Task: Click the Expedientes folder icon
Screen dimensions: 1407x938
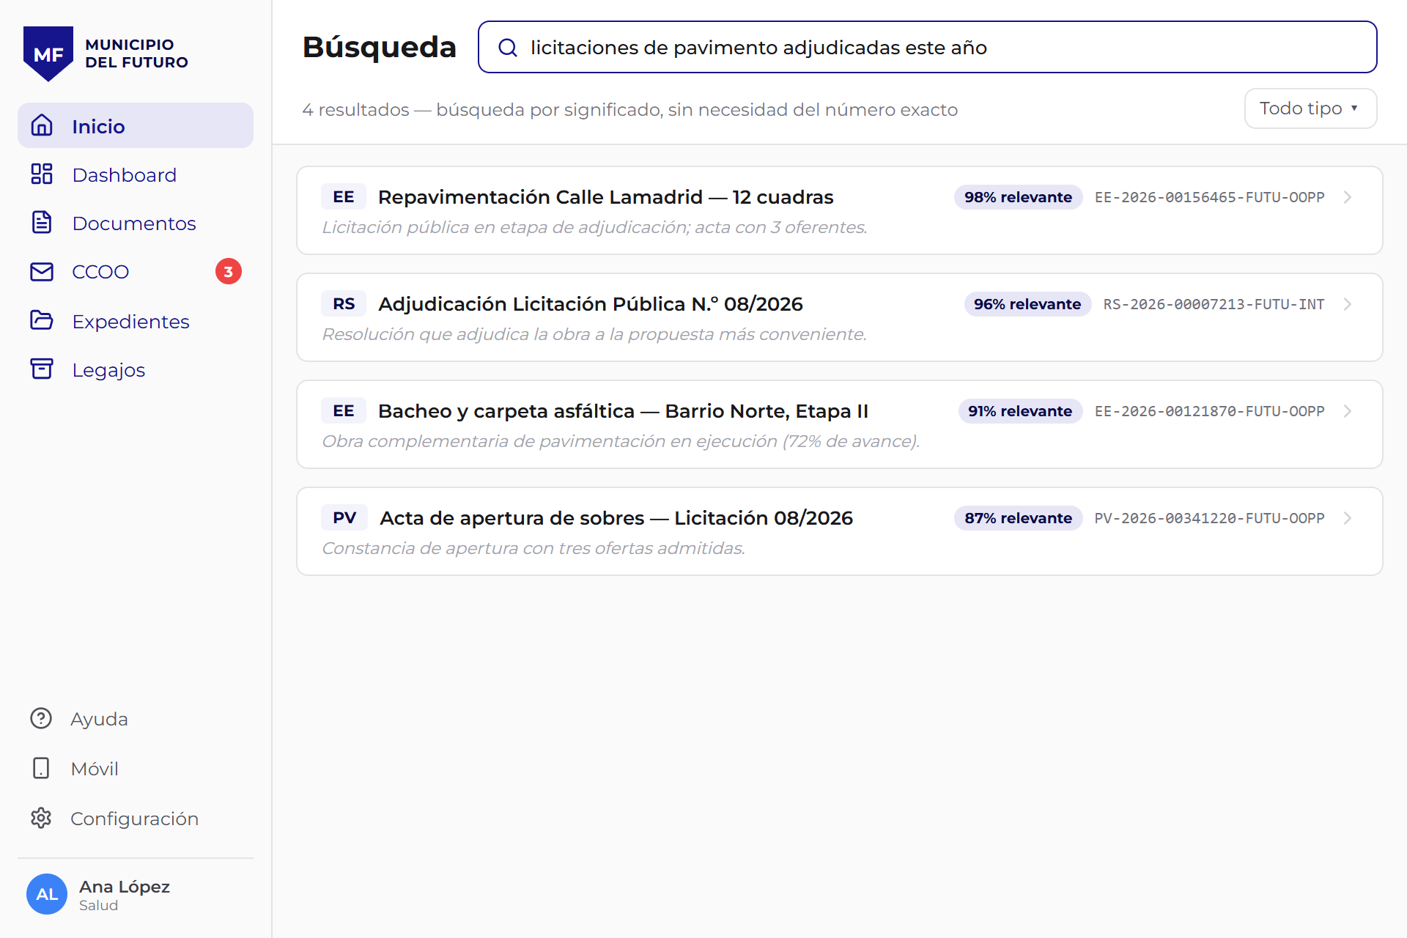Action: [x=42, y=320]
